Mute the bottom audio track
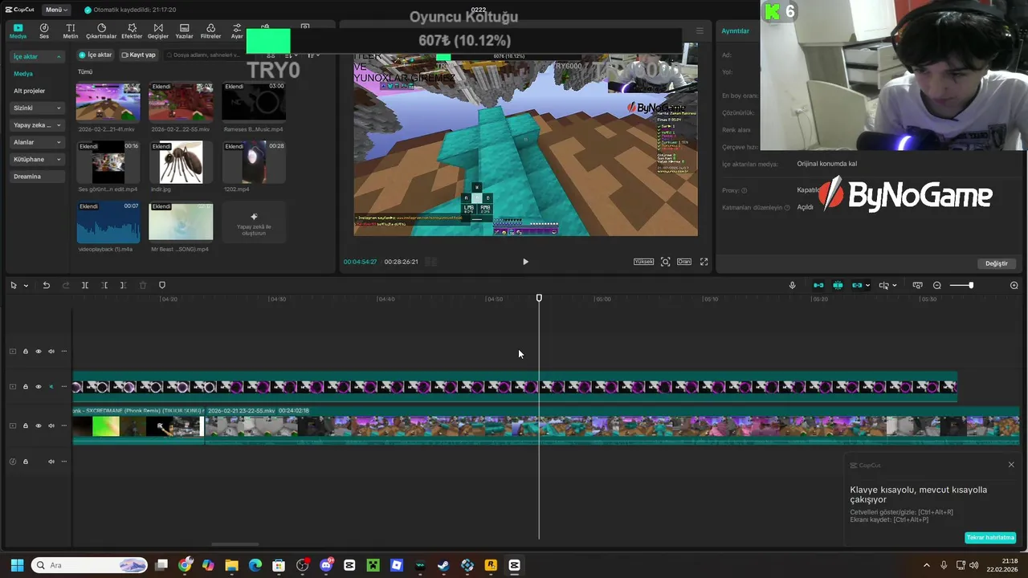The height and width of the screenshot is (578, 1028). click(x=51, y=462)
